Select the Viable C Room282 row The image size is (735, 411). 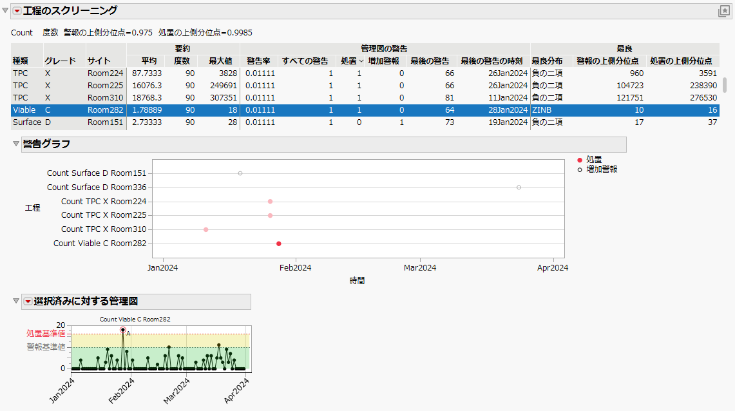[365, 110]
